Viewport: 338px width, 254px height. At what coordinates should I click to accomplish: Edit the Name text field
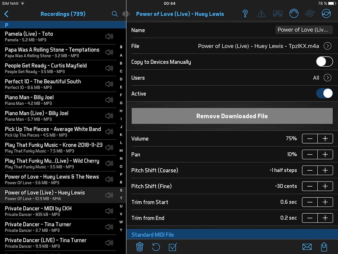pos(304,30)
